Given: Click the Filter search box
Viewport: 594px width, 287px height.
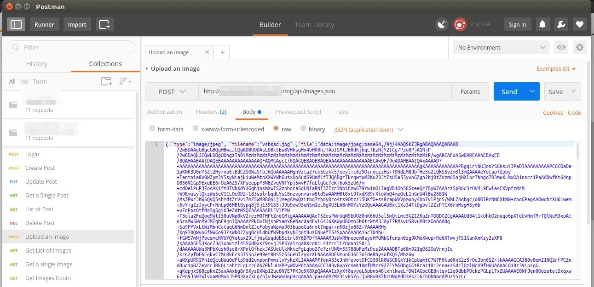Looking at the screenshot, I should click(x=71, y=47).
